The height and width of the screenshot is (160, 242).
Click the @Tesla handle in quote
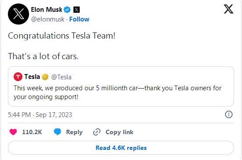pyautogui.click(x=61, y=77)
